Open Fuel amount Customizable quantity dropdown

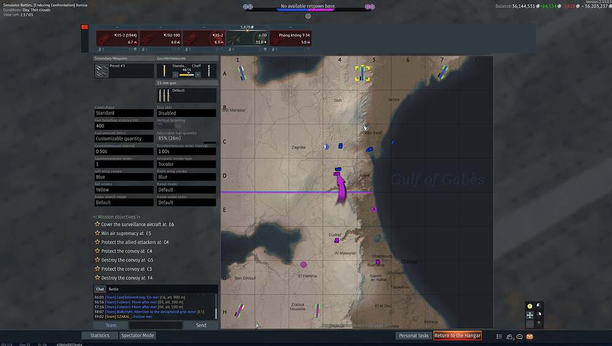coord(124,138)
